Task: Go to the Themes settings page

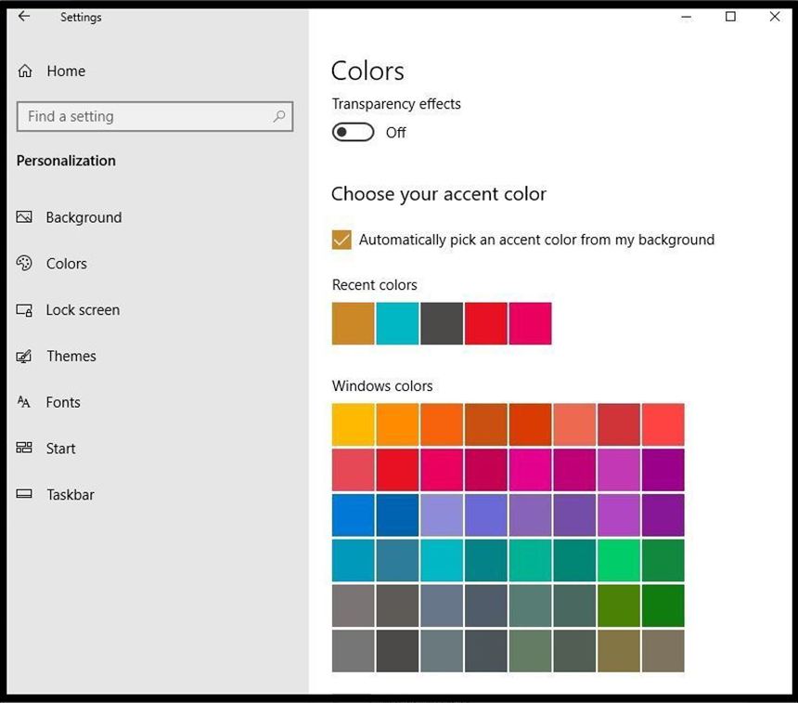Action: (71, 357)
